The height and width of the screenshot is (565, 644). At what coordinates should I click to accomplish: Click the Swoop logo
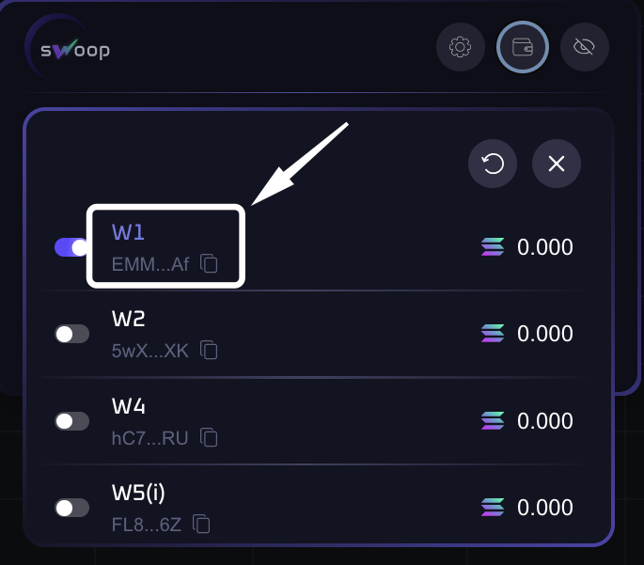71,47
